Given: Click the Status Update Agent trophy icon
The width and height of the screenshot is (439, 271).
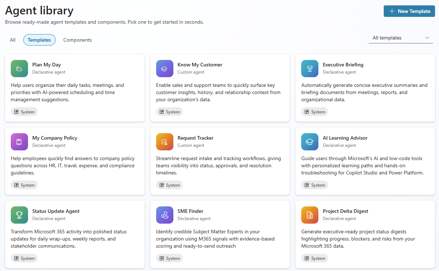Looking at the screenshot, I should point(19,215).
